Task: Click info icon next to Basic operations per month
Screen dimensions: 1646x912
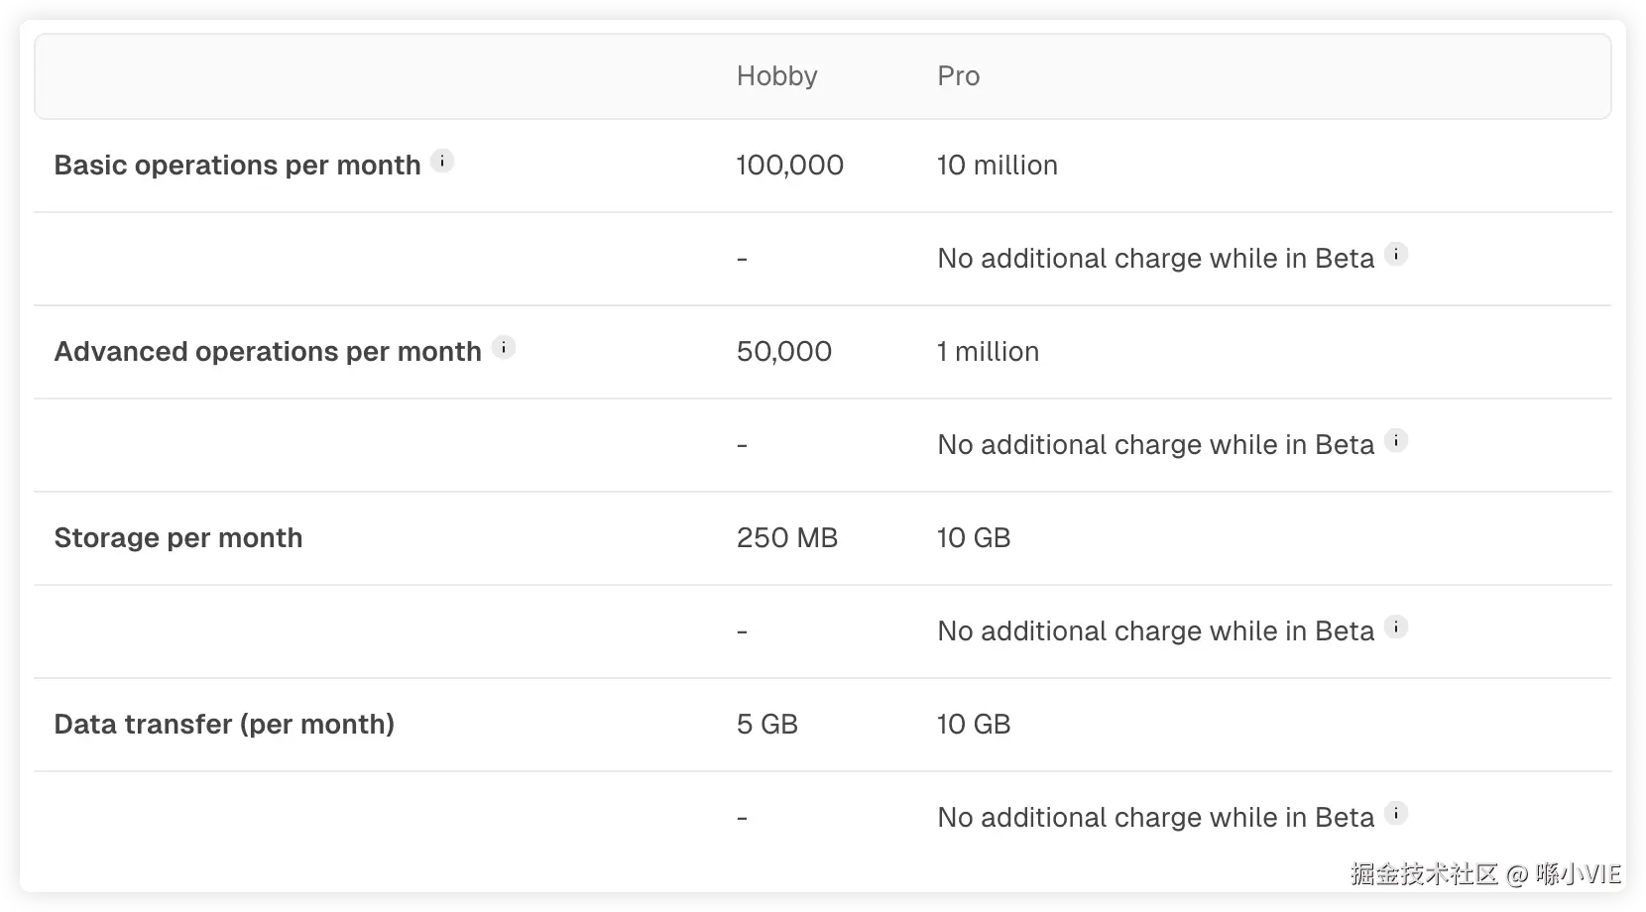Action: click(x=442, y=161)
